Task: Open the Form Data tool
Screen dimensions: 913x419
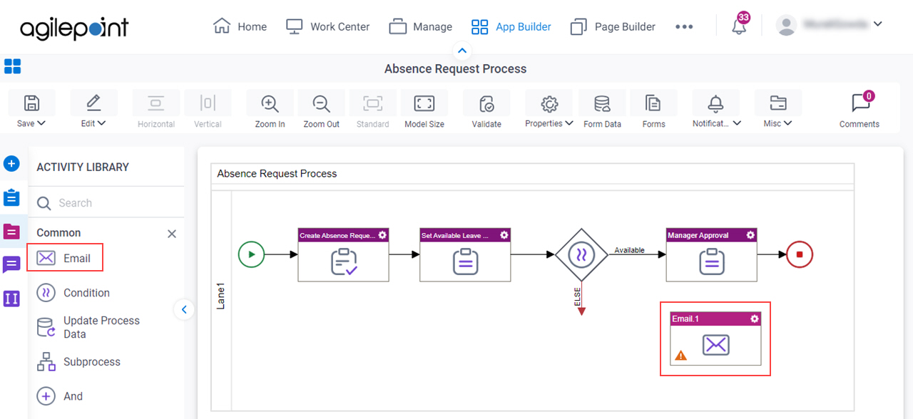Action: (602, 103)
